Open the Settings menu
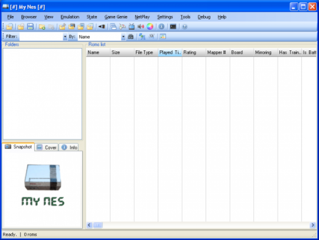The width and height of the screenshot is (319, 240). pos(165,17)
